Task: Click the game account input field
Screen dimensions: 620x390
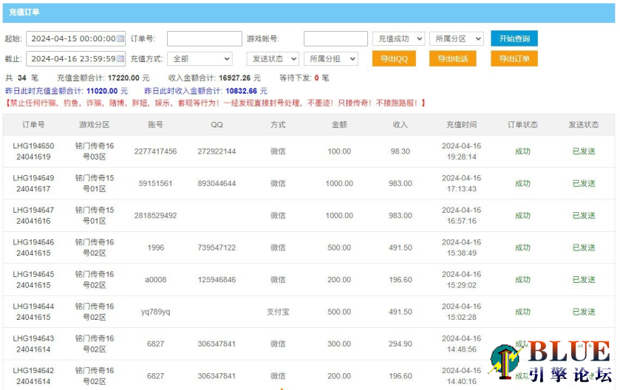Action: (x=335, y=39)
